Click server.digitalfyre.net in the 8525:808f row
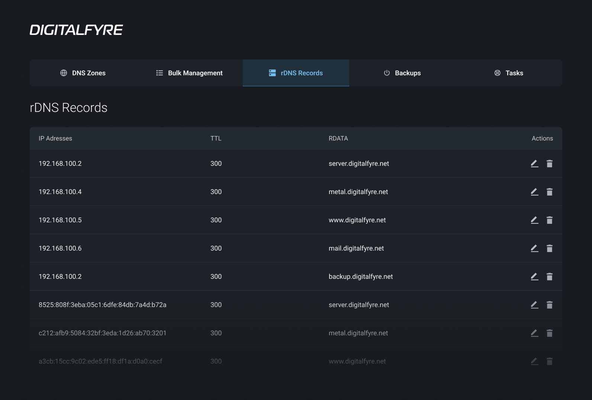This screenshot has height=400, width=592. pos(359,305)
